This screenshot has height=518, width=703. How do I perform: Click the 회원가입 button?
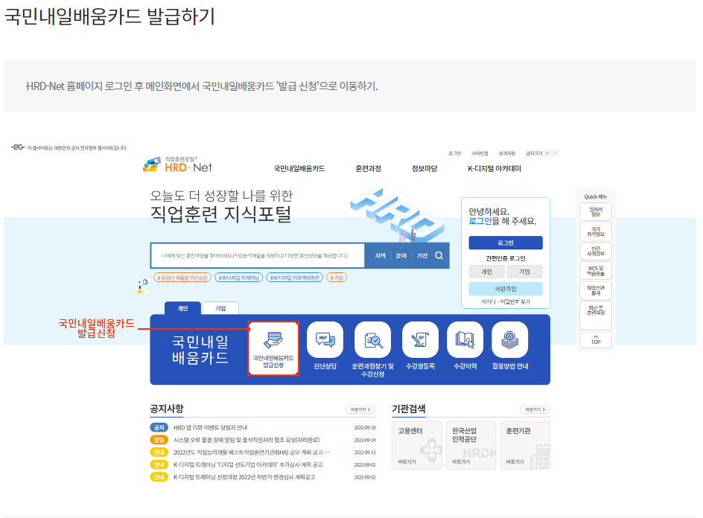506,289
